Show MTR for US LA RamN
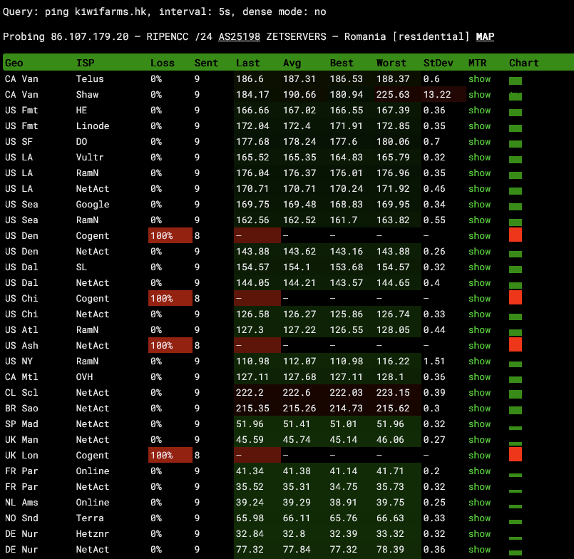This screenshot has height=559, width=574. [x=480, y=173]
